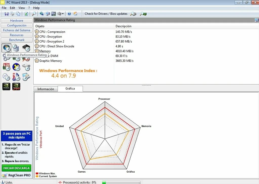Click the INICIAR DESCARGA green button
Image resolution: width=259 pixels, height=184 pixels.
(x=16, y=168)
